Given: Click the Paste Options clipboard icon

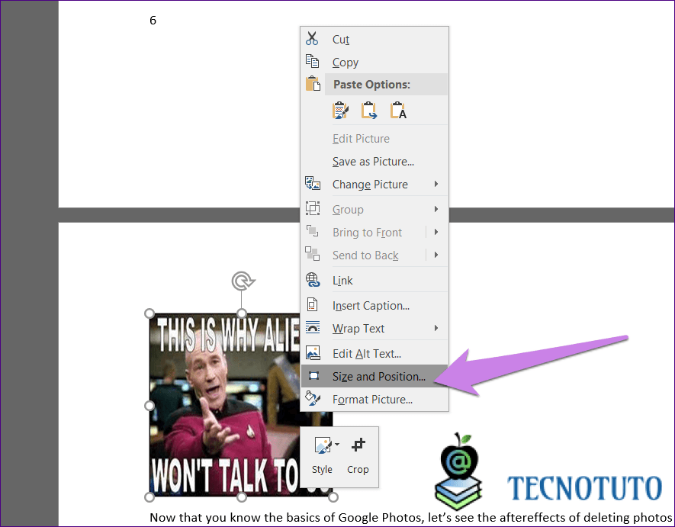Looking at the screenshot, I should pyautogui.click(x=313, y=84).
